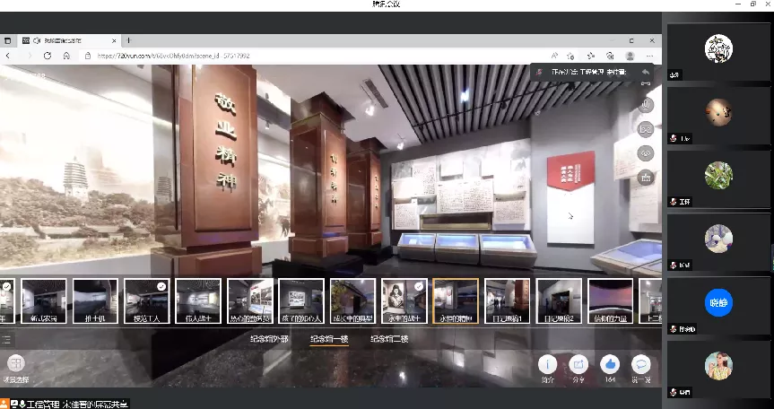
Task: Click the browser back arrow
Action: [8, 56]
